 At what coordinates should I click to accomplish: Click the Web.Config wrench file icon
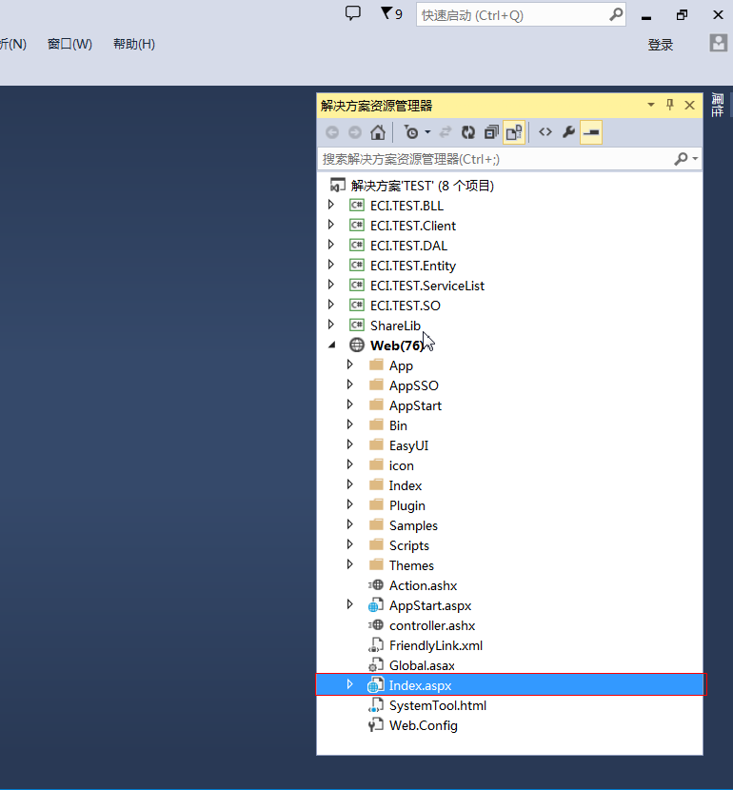pyautogui.click(x=376, y=725)
